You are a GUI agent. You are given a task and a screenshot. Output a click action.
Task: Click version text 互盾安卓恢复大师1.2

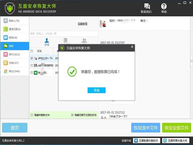click(x=13, y=141)
